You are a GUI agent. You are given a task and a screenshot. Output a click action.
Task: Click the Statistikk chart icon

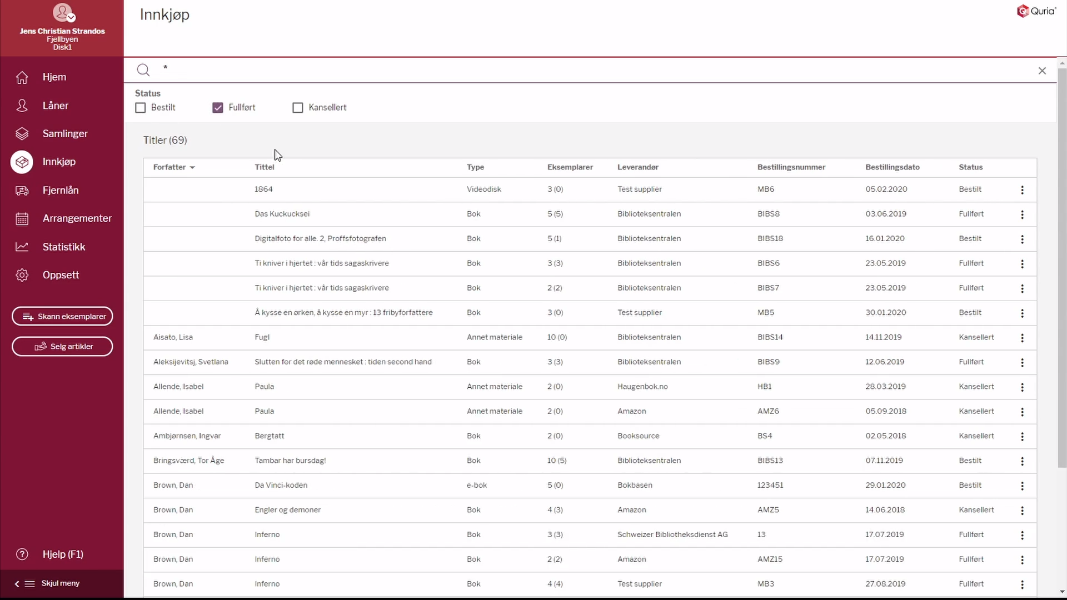pos(22,247)
